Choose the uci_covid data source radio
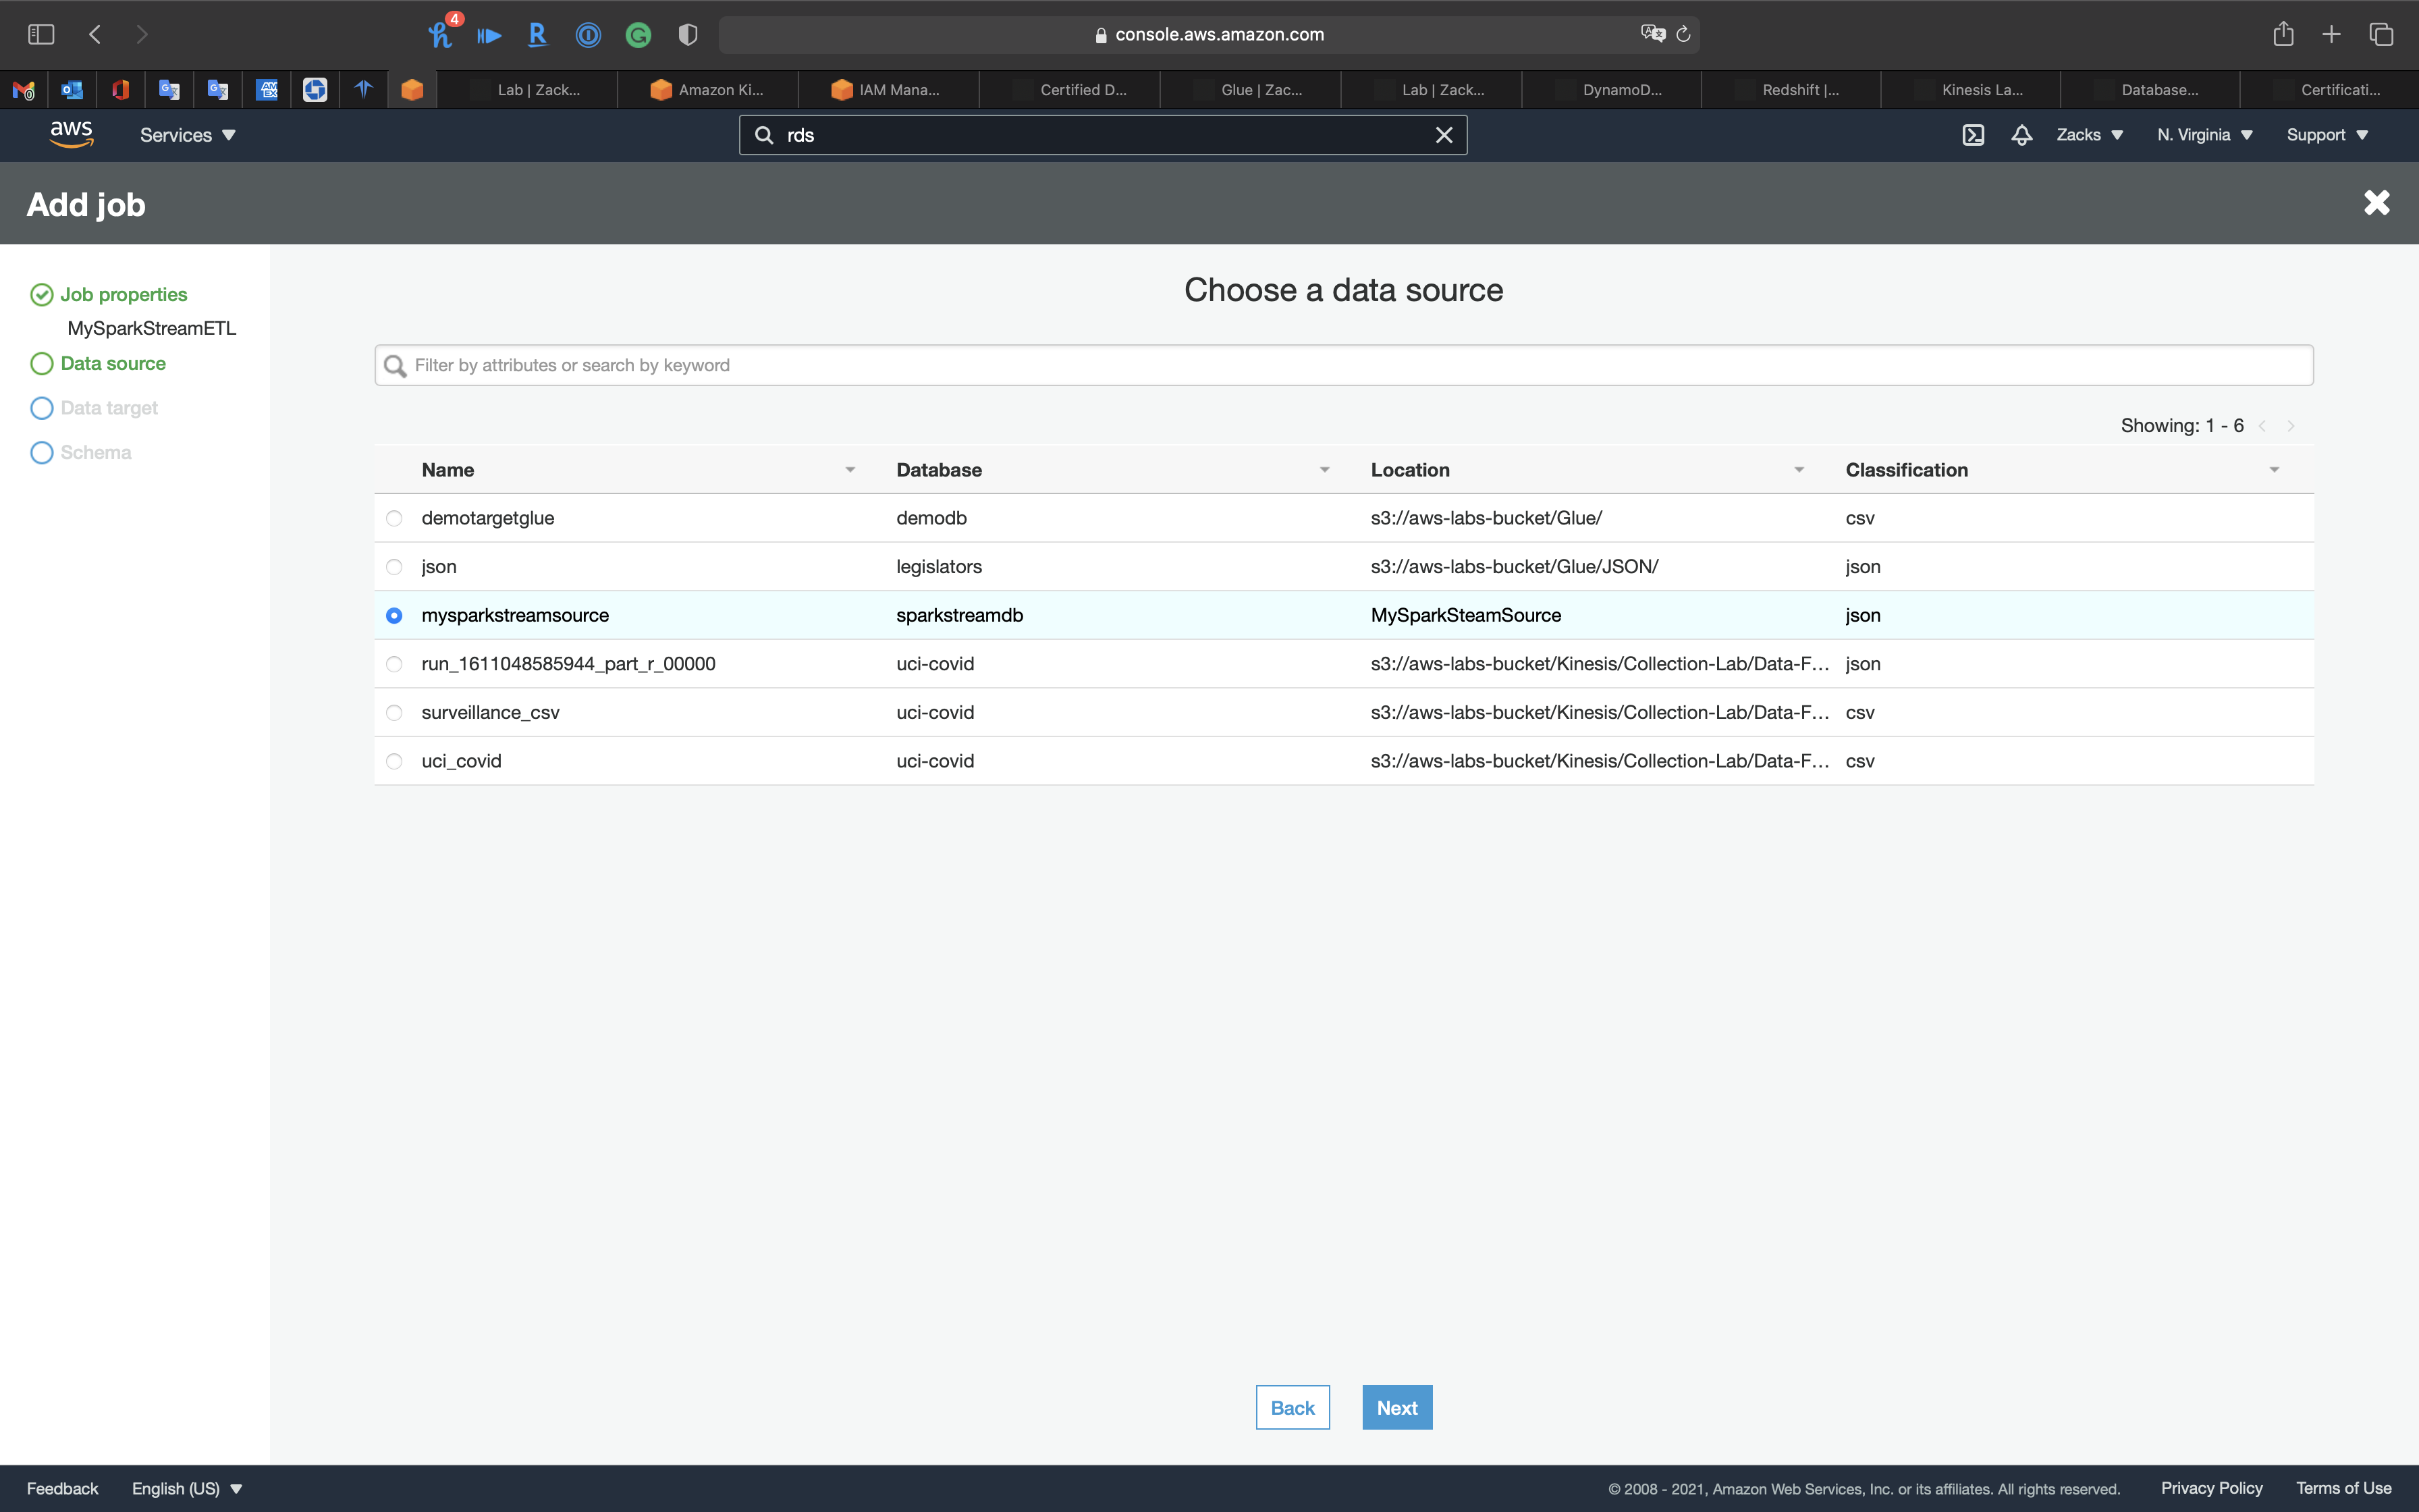The height and width of the screenshot is (1512, 2419). coord(394,761)
